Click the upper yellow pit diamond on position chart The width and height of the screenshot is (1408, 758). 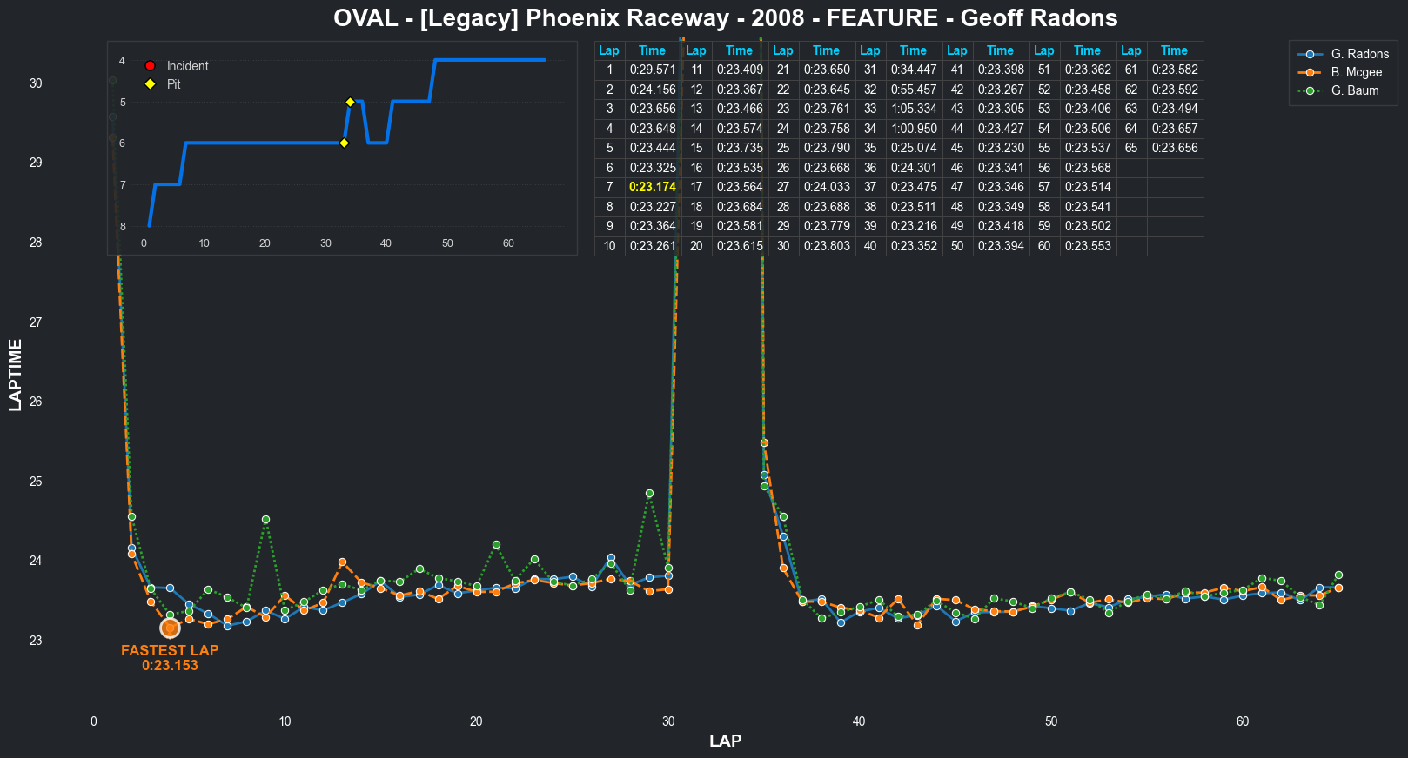point(350,103)
